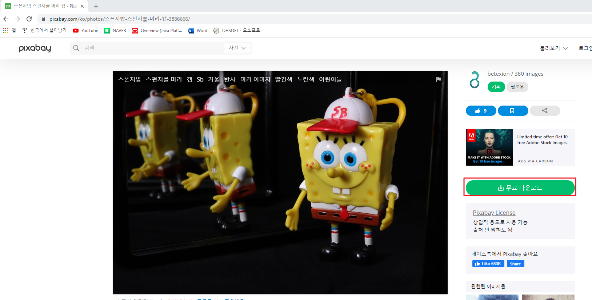The width and height of the screenshot is (592, 300).
Task: Click the Adobe Stock ad image
Action: click(x=489, y=147)
